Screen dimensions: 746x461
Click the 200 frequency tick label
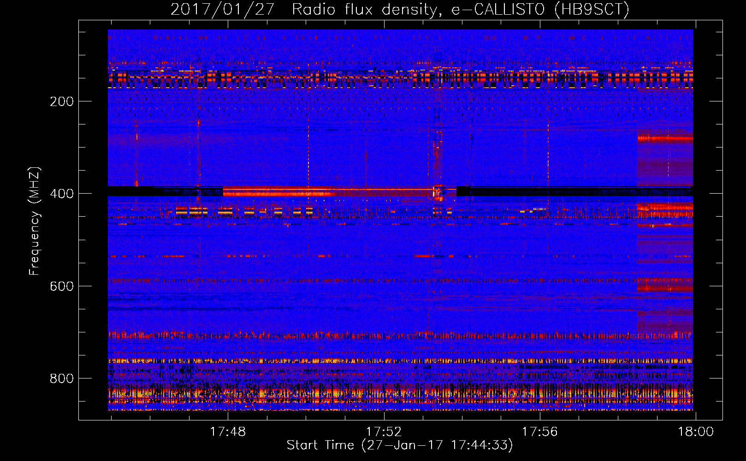(x=62, y=101)
